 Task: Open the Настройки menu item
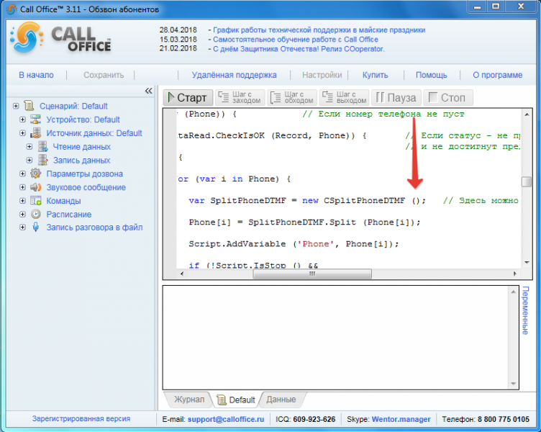(322, 75)
